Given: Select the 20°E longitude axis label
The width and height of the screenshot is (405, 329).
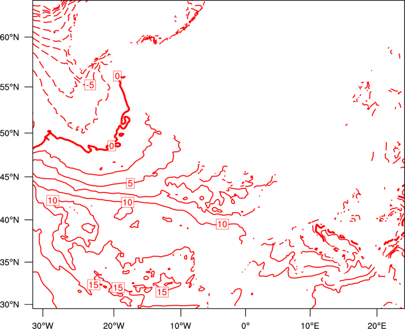Looking at the screenshot, I should [x=377, y=325].
